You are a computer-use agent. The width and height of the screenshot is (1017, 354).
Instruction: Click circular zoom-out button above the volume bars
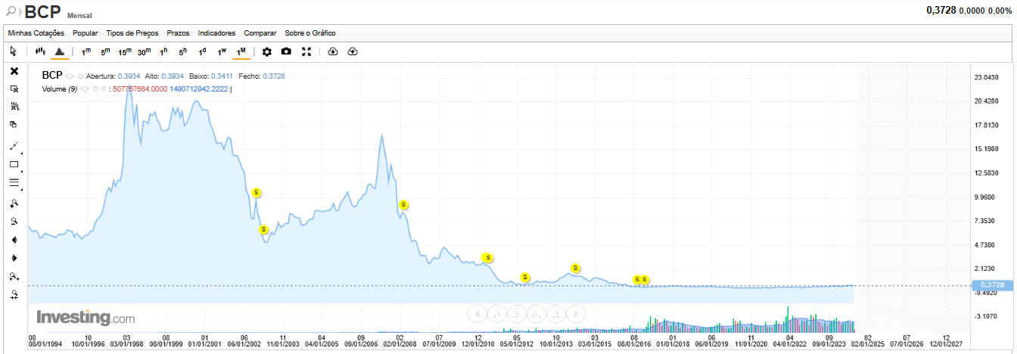pyautogui.click(x=517, y=313)
